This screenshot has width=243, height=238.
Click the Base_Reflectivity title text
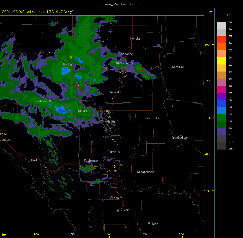[x=121, y=4]
